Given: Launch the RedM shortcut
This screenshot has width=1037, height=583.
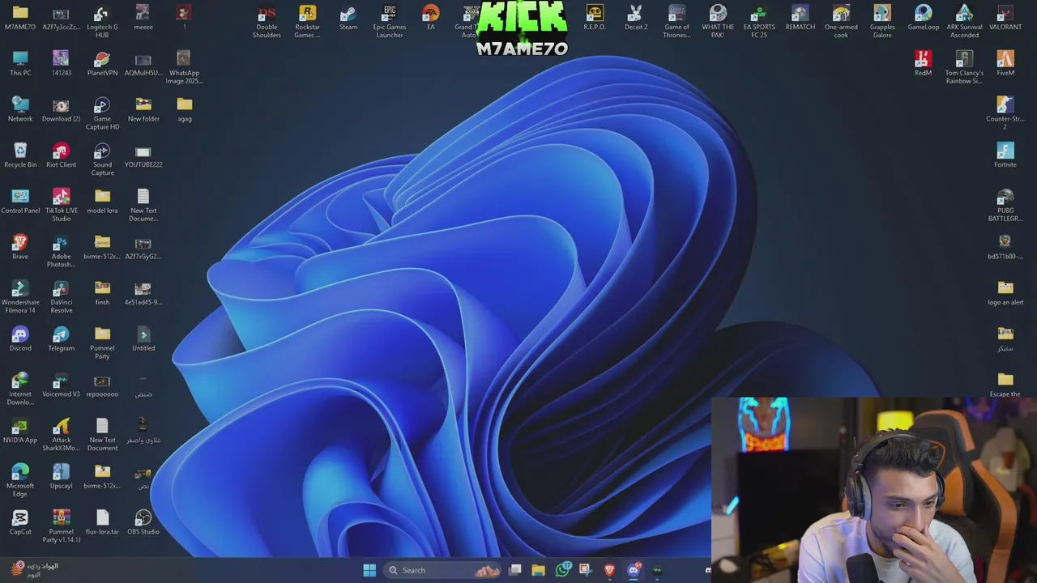Looking at the screenshot, I should click(x=923, y=64).
